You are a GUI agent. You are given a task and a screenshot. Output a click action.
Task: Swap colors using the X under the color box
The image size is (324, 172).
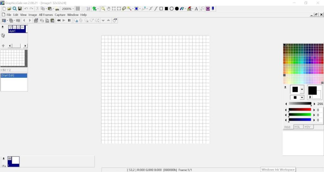coord(310,97)
